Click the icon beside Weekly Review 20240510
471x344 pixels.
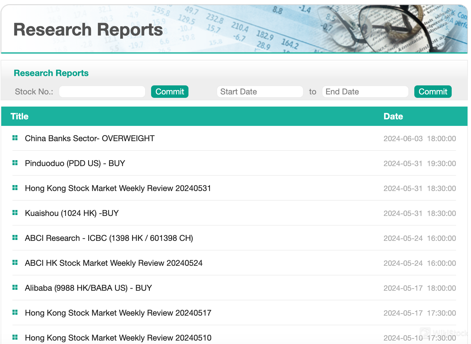15,337
